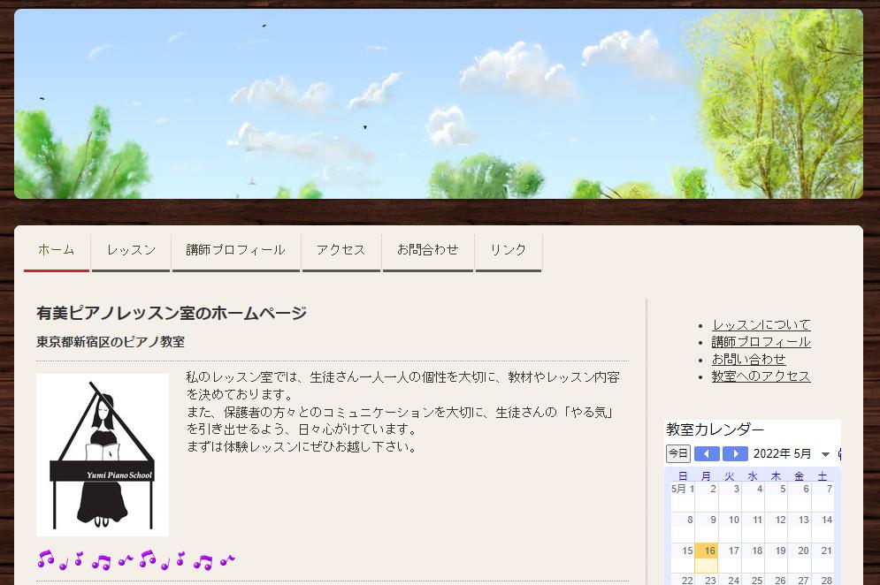This screenshot has height=585, width=880.
Task: Go to next month in calendar
Action: [735, 454]
